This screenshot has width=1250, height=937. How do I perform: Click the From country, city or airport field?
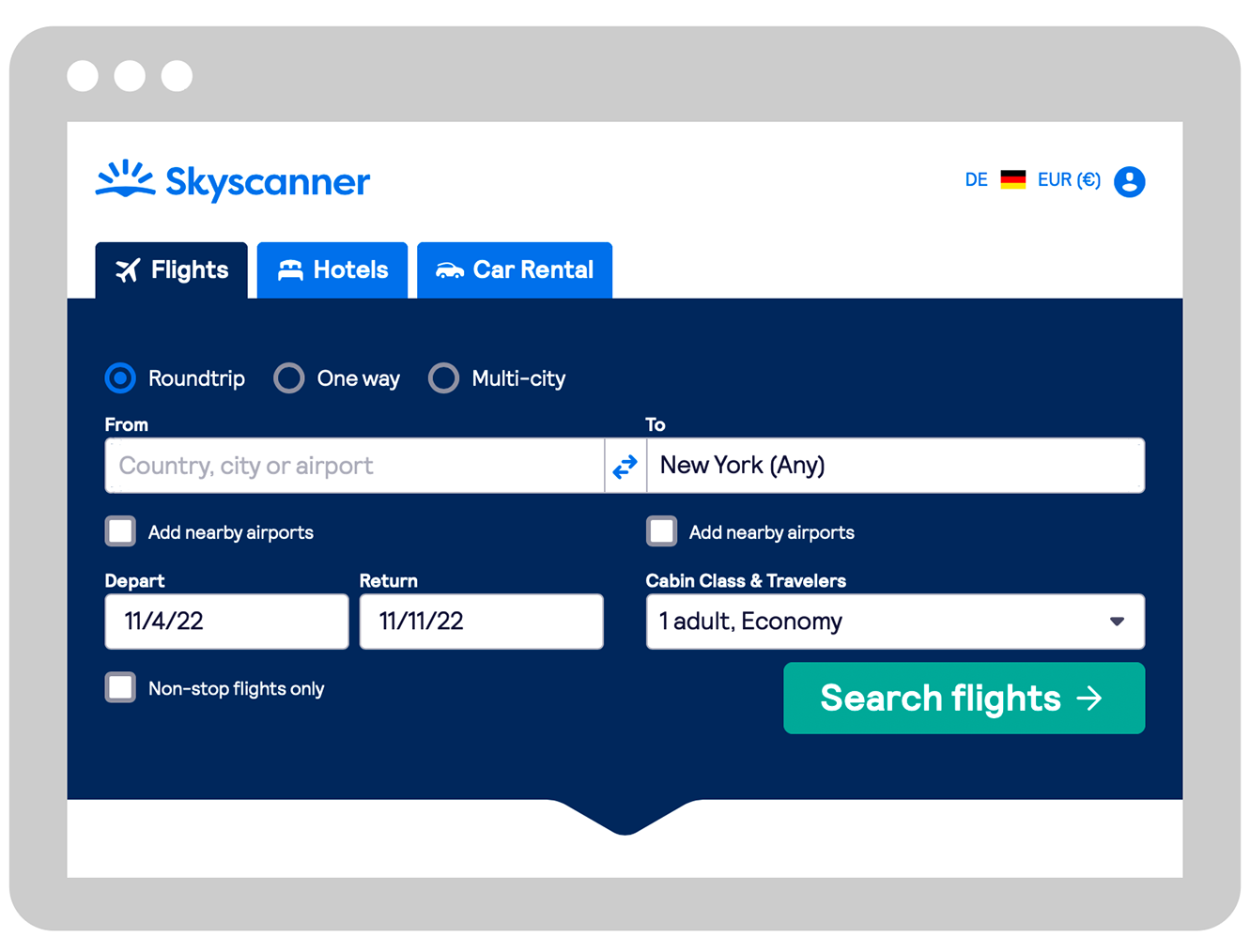point(354,465)
